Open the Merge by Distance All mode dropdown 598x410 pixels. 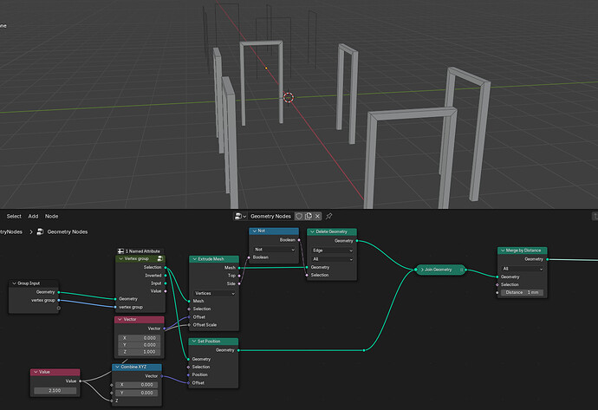522,269
